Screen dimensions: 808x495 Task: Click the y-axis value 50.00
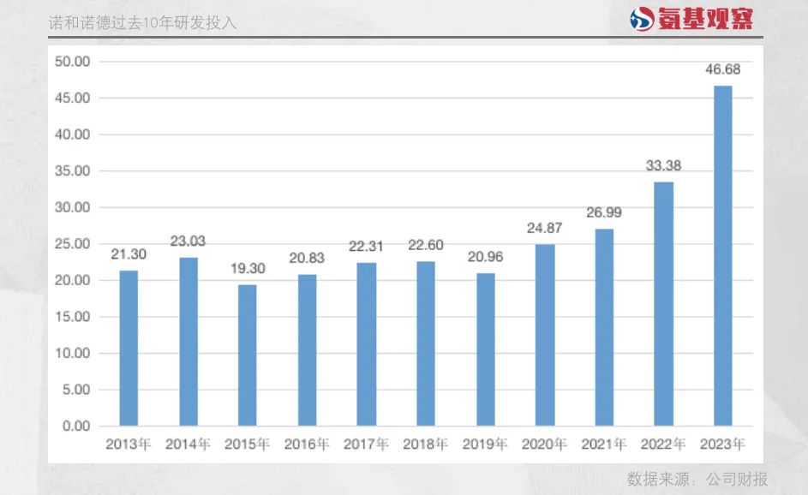click(73, 62)
